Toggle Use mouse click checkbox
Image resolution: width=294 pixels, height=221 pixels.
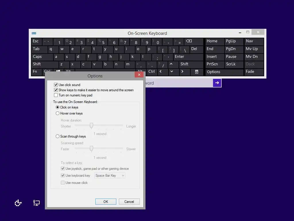coord(63,183)
